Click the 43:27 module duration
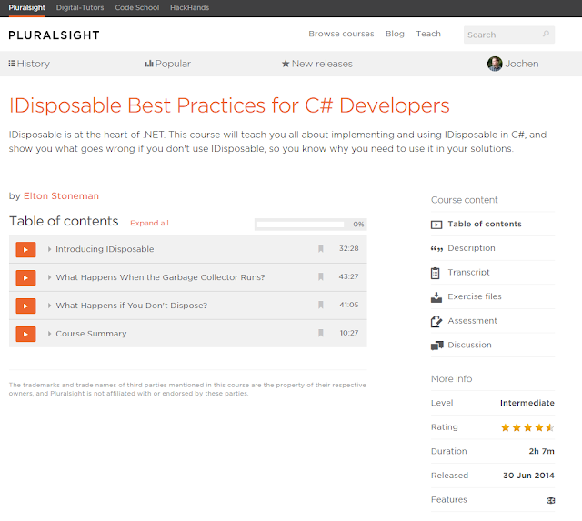582x521 pixels. coord(348,276)
